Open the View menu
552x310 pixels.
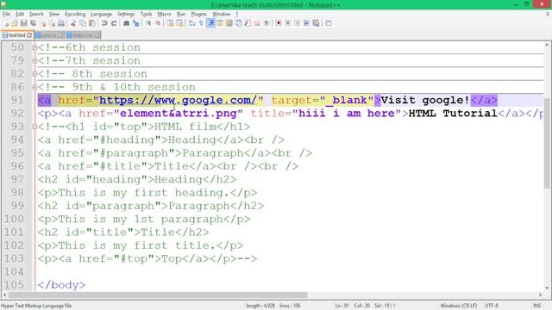53,14
